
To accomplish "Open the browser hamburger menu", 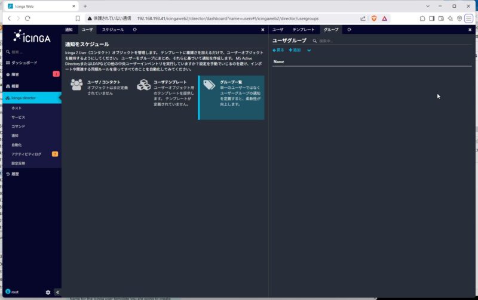I will click(x=469, y=18).
